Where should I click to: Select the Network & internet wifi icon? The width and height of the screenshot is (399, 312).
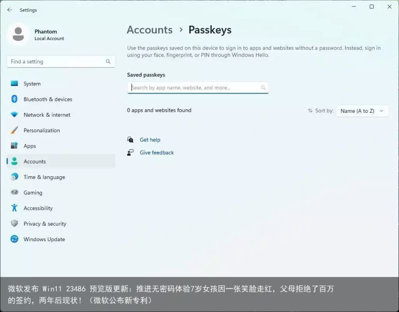(14, 115)
